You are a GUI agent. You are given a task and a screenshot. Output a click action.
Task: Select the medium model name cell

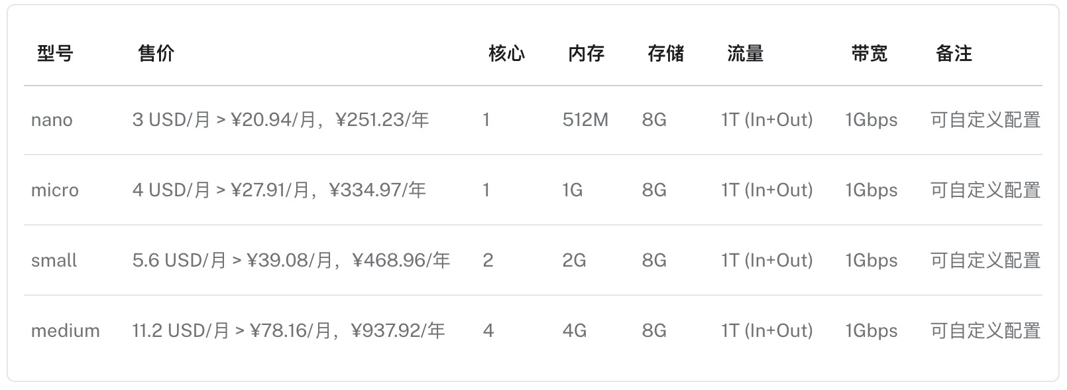[66, 331]
